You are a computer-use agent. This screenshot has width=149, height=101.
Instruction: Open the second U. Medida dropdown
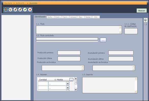coord(68,88)
